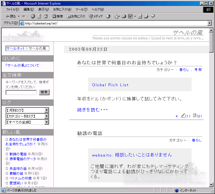Open sidebar link 赤血球の話
The image size is (215, 194).
click(x=18, y=169)
